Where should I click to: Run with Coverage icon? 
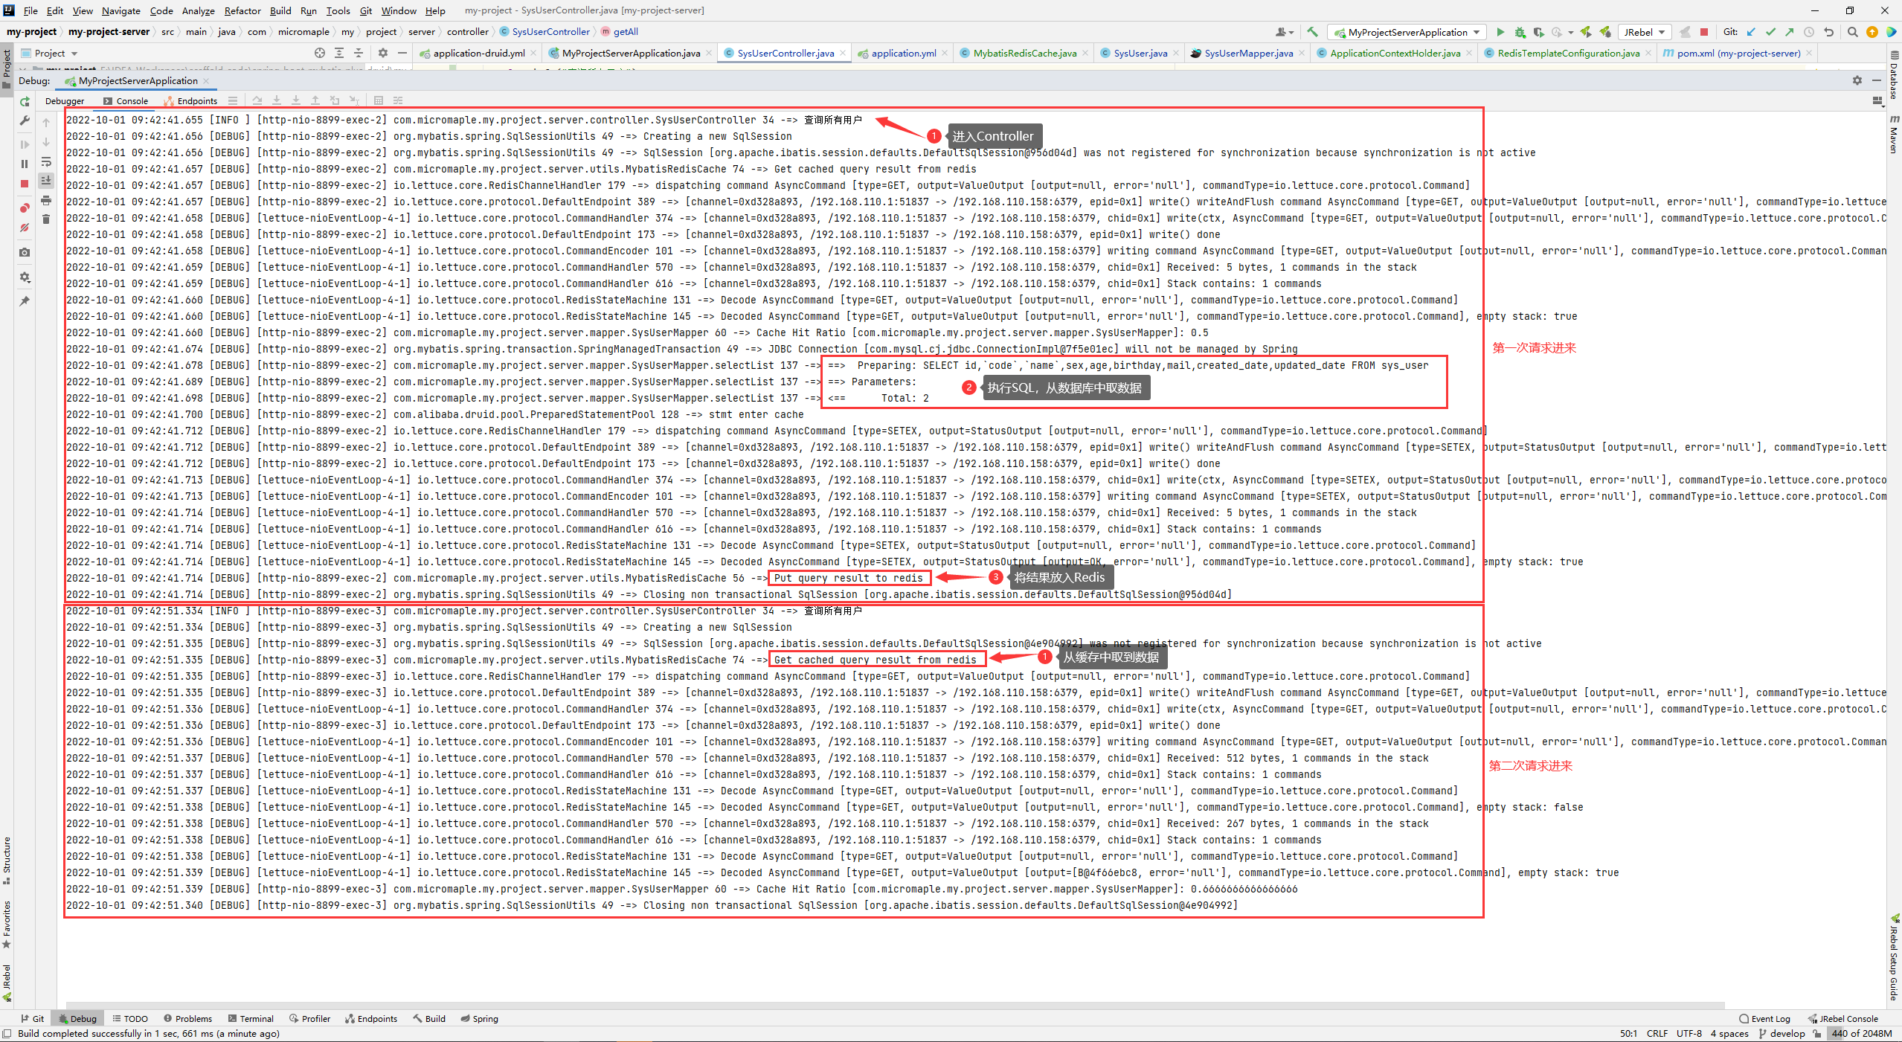click(x=1539, y=32)
